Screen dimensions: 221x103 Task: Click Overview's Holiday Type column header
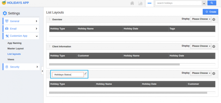pyautogui.click(x=63, y=29)
